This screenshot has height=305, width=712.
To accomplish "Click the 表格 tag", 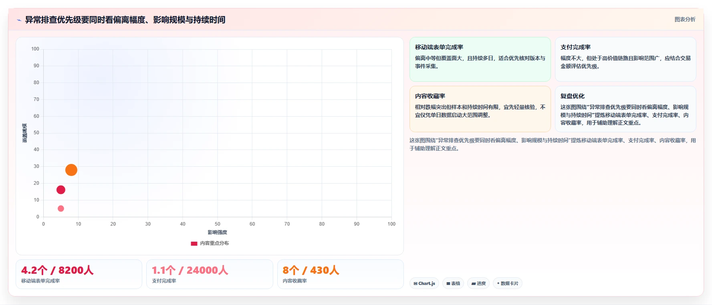I will pyautogui.click(x=453, y=283).
